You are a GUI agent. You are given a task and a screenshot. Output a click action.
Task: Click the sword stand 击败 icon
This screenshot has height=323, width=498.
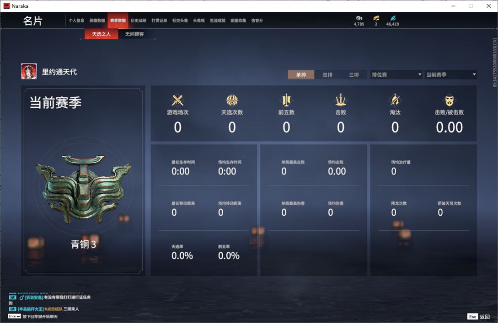(341, 100)
